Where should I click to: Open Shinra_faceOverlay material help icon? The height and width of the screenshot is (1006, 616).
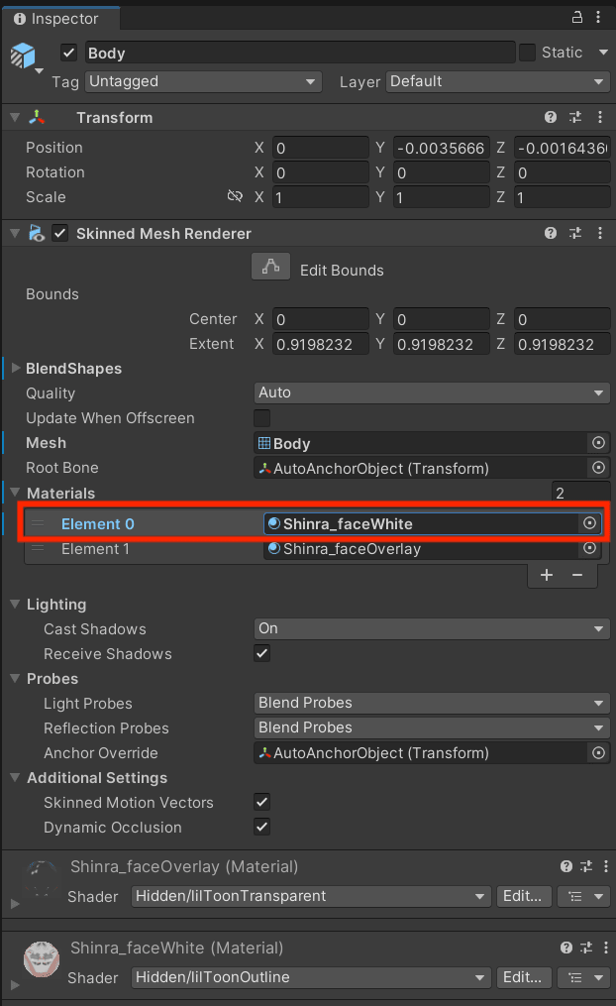pos(566,867)
